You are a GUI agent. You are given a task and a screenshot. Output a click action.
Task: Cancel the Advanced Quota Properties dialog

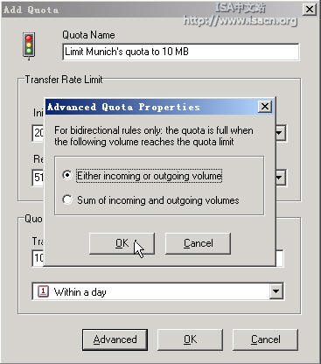click(x=199, y=243)
